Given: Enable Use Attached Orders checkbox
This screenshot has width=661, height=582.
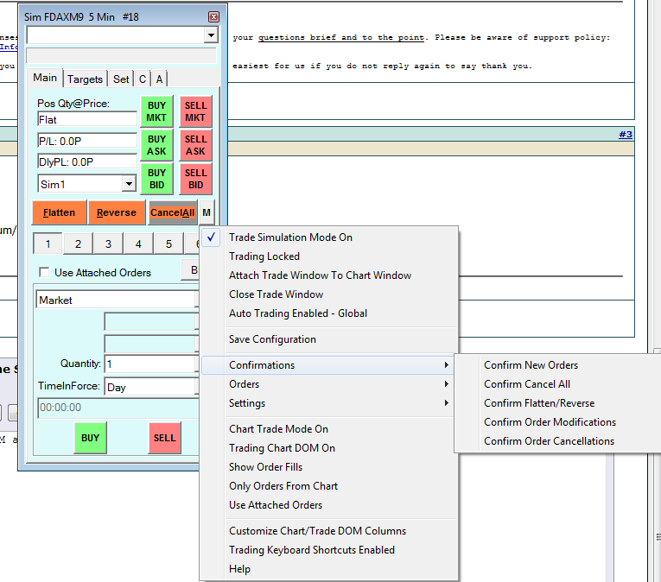Looking at the screenshot, I should click(x=44, y=272).
